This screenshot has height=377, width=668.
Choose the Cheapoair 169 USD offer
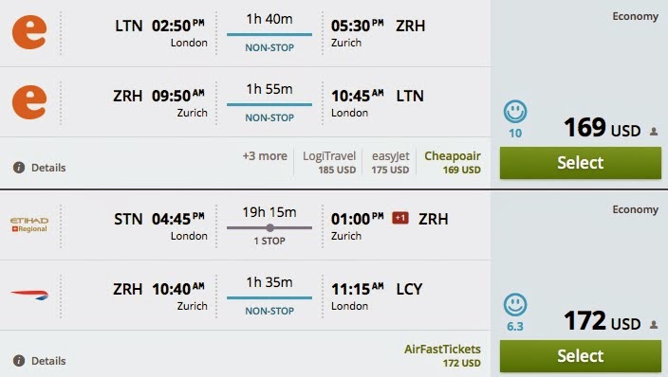(452, 163)
